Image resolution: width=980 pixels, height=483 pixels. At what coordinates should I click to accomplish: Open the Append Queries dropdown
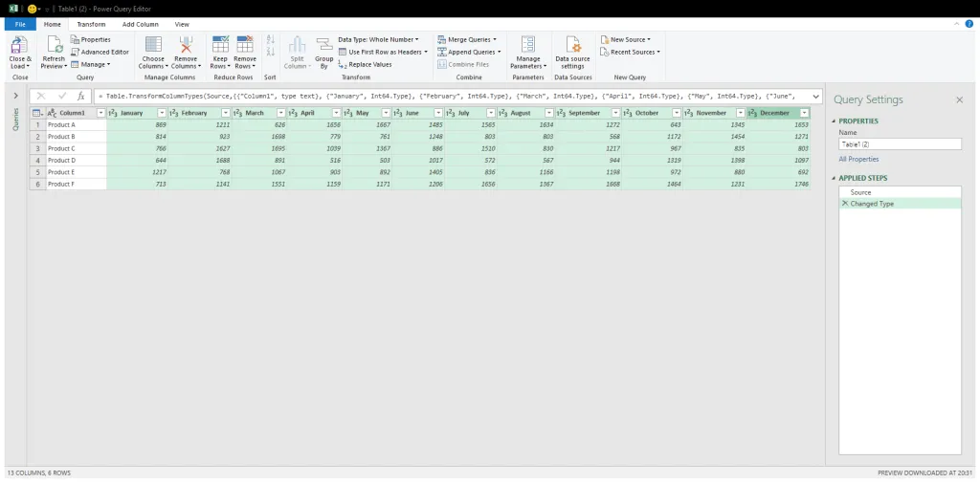[469, 52]
